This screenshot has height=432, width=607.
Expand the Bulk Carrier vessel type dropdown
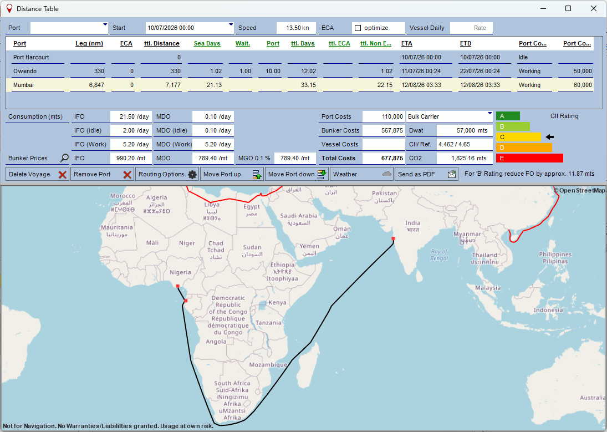(x=489, y=114)
